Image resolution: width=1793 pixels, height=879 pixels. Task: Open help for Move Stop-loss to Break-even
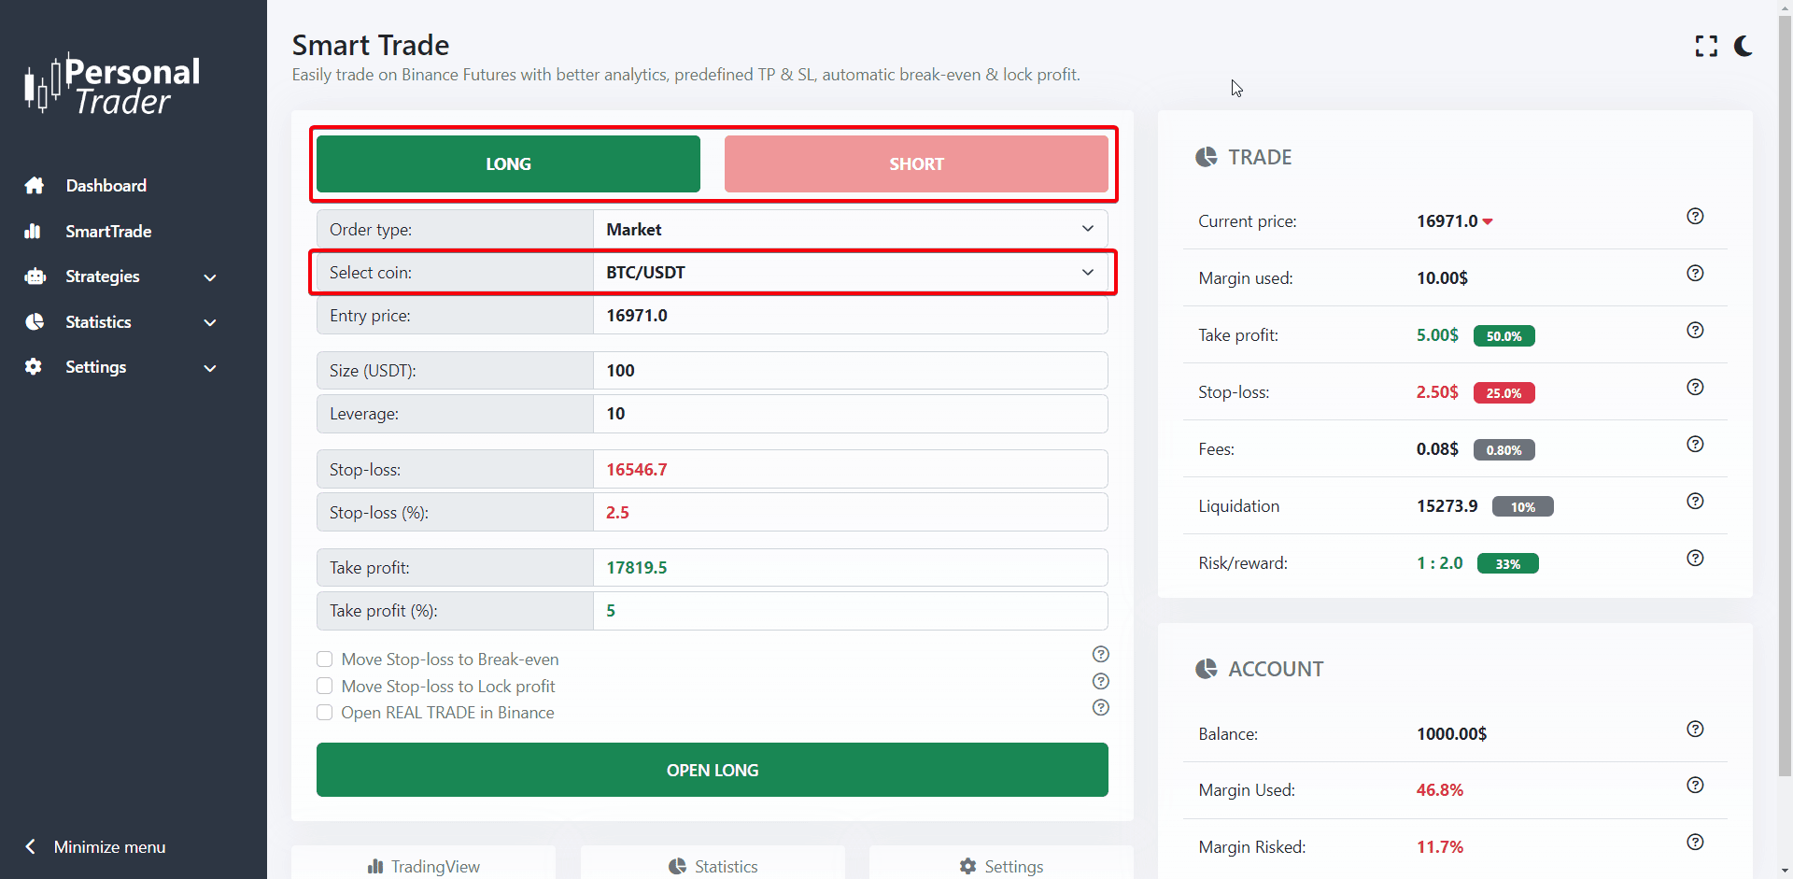click(1101, 654)
